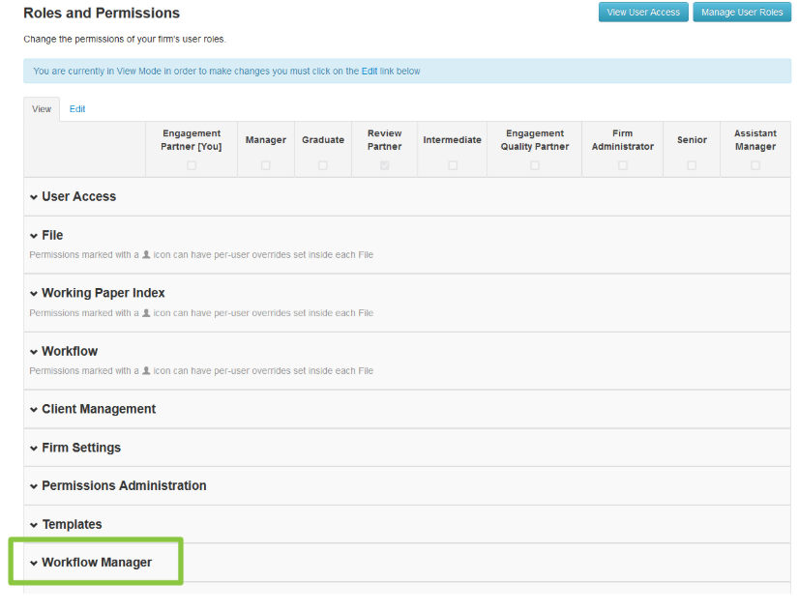
Task: Open Manage User Roles
Action: coord(742,13)
